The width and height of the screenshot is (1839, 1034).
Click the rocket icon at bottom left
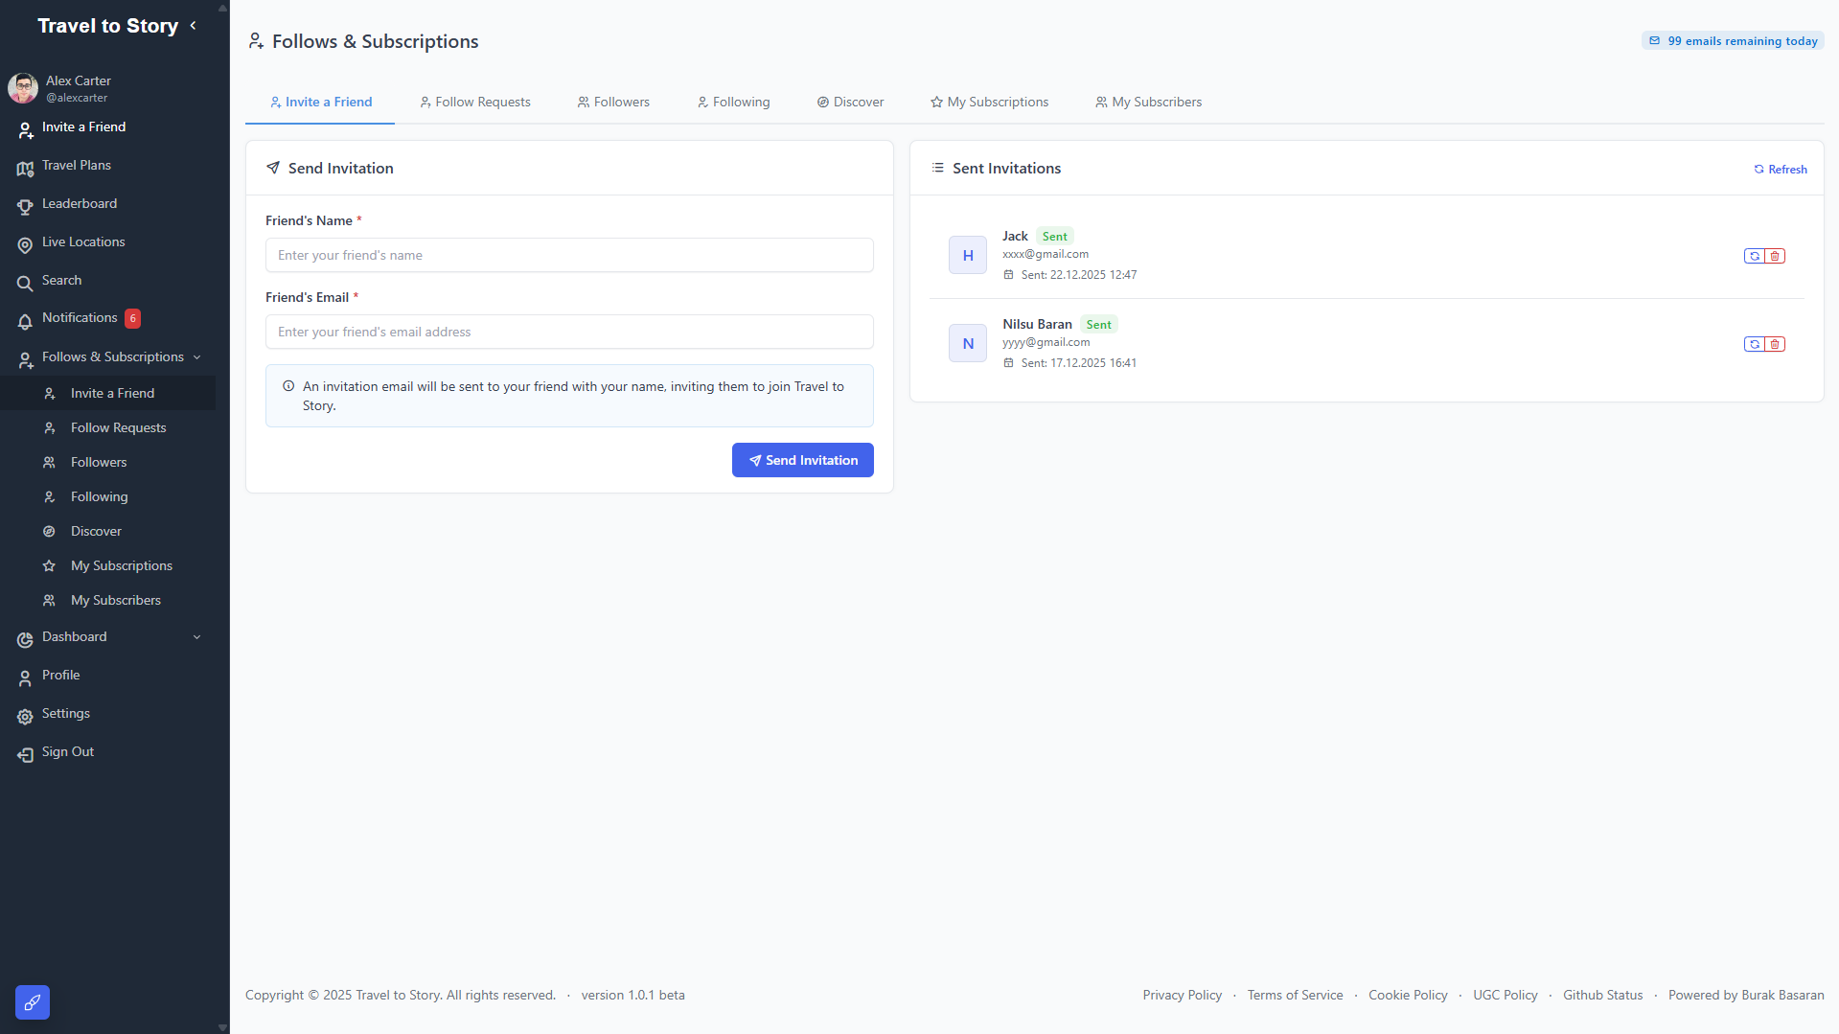pos(33,1002)
